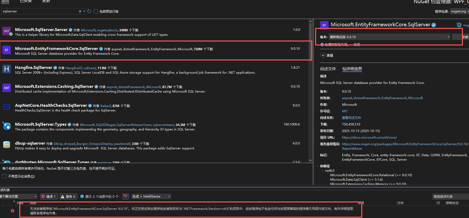469x218 pixels.
Task: Open the 生成 + IntelliSense dropdown
Action: 151,196
